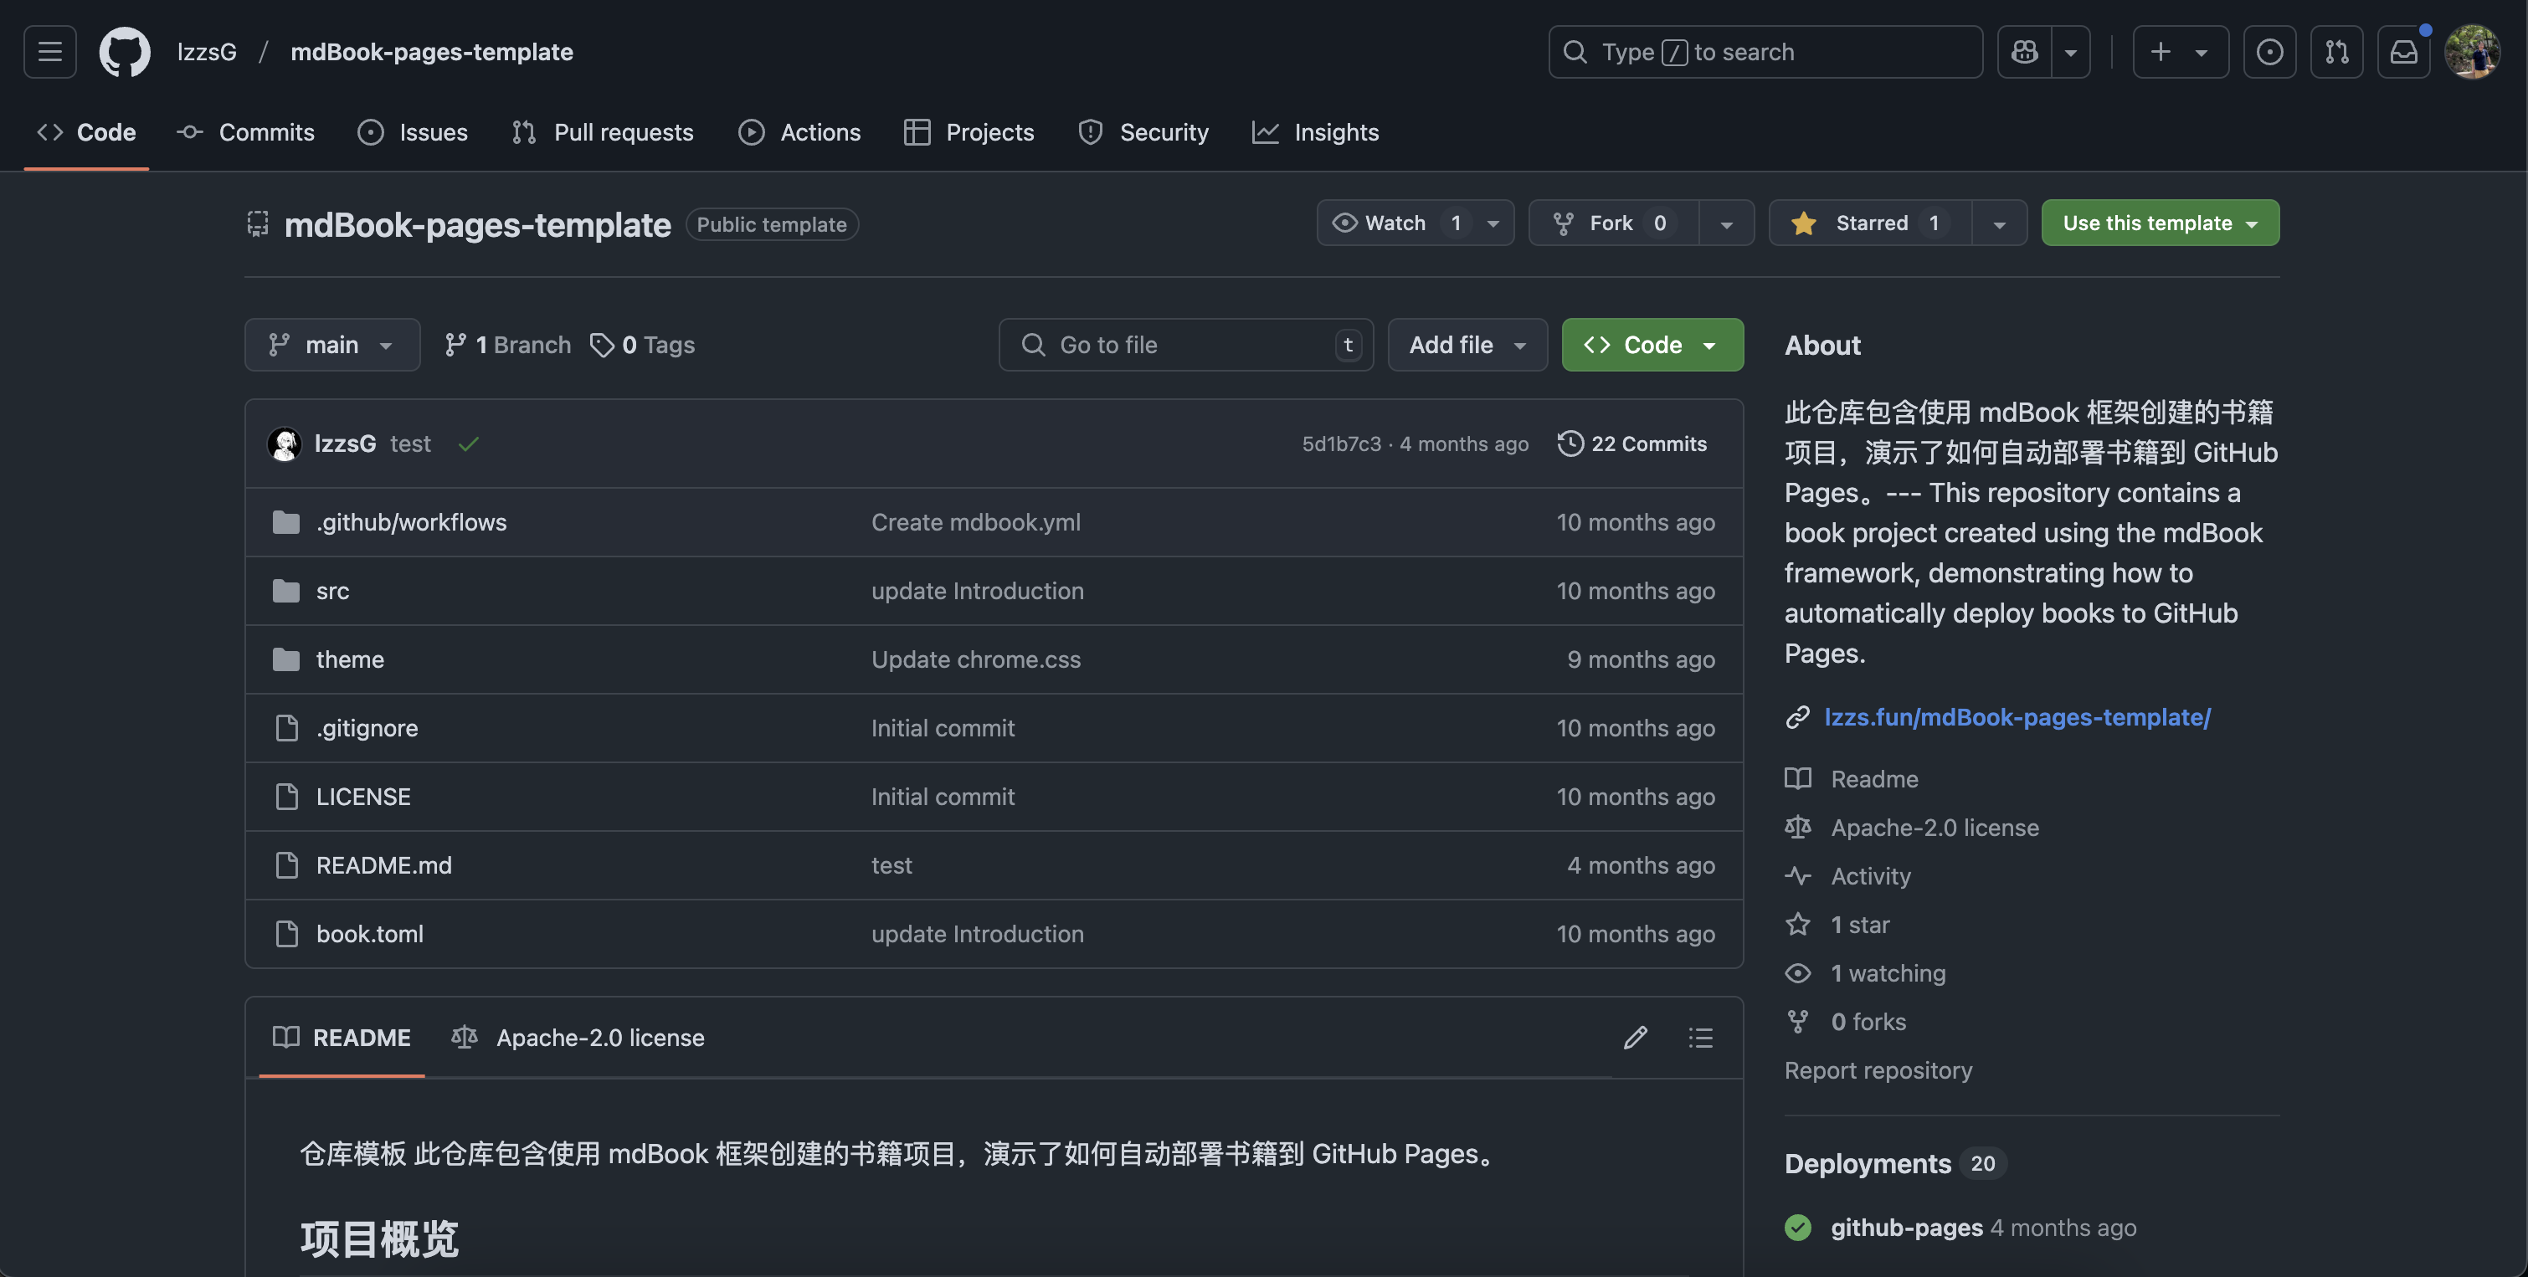Expand the green Code dropdown button
Screen dimensions: 2528x1277
point(1652,344)
